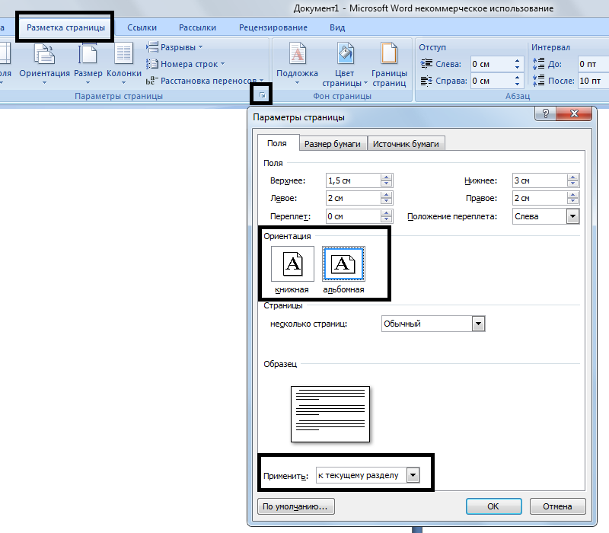Increase the Верхнее margin with the up arrow

click(x=386, y=177)
